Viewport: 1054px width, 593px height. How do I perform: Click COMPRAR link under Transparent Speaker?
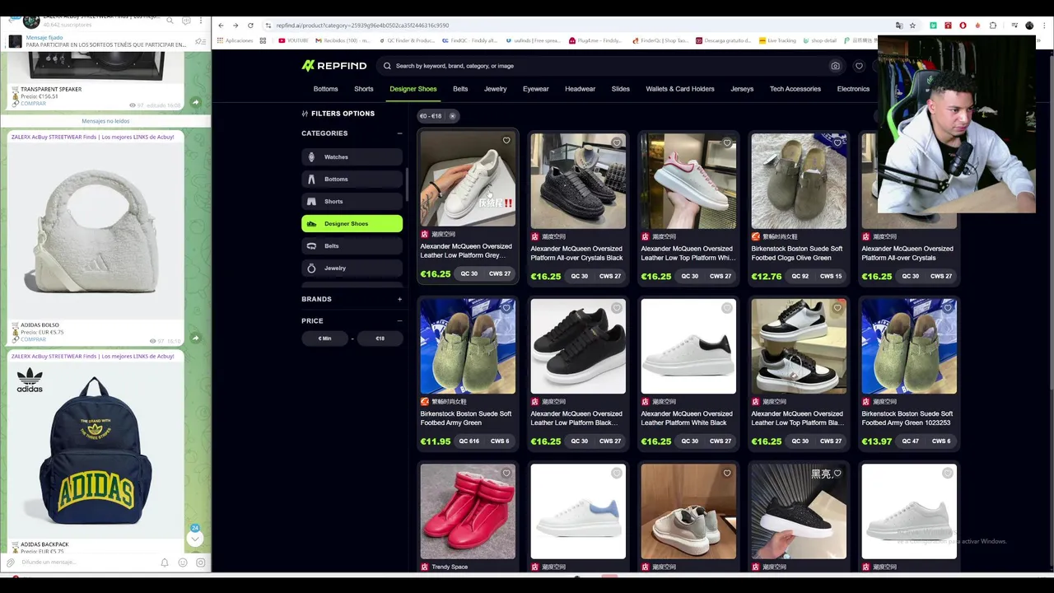[33, 104]
